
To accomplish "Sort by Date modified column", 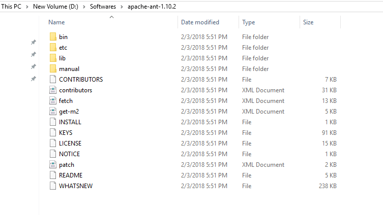I will (200, 22).
